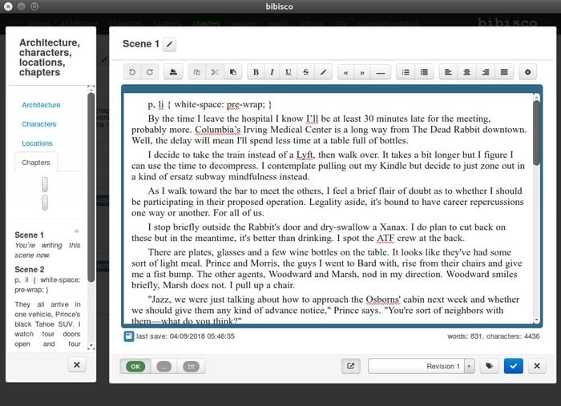Screen dimensions: 561x406
Task: Confirm with the blue checkmark button
Action: pyautogui.click(x=514, y=366)
